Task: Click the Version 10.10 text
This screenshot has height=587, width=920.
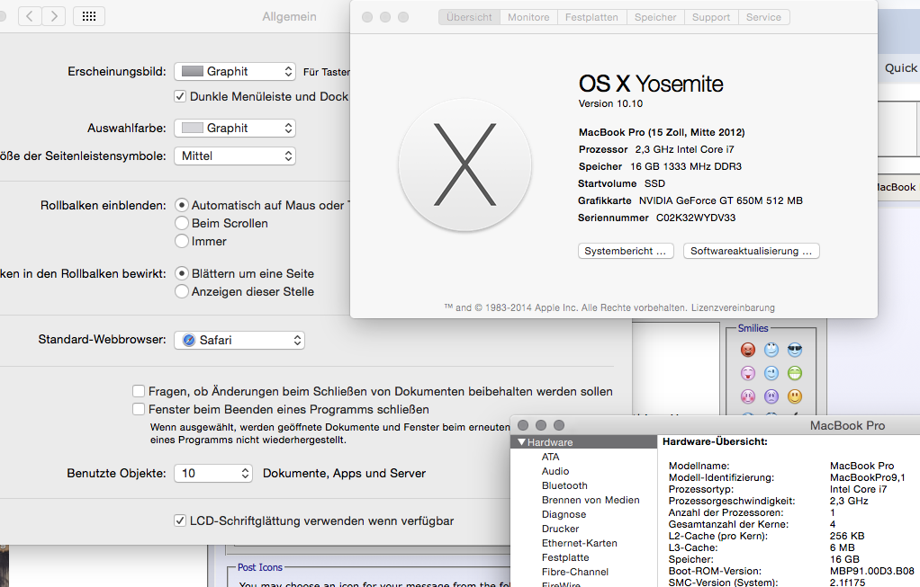Action: click(610, 103)
